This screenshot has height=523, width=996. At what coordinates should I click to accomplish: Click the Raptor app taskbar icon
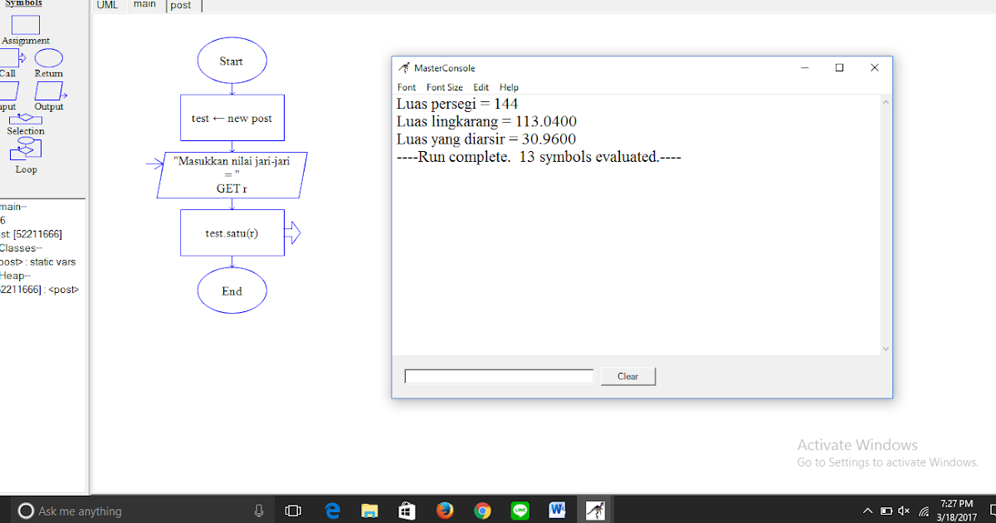click(595, 511)
